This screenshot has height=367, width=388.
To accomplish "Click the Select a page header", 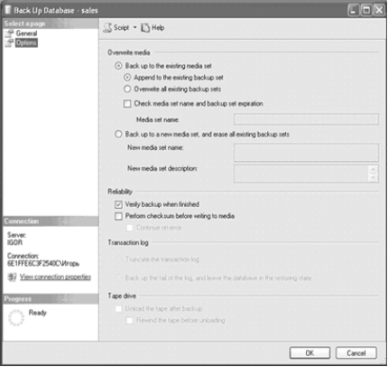I will pos(51,24).
